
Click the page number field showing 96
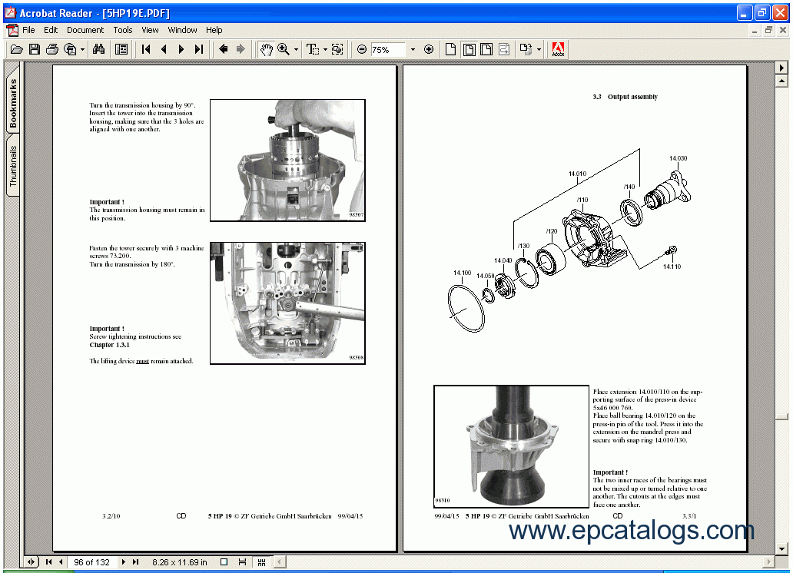pos(91,562)
